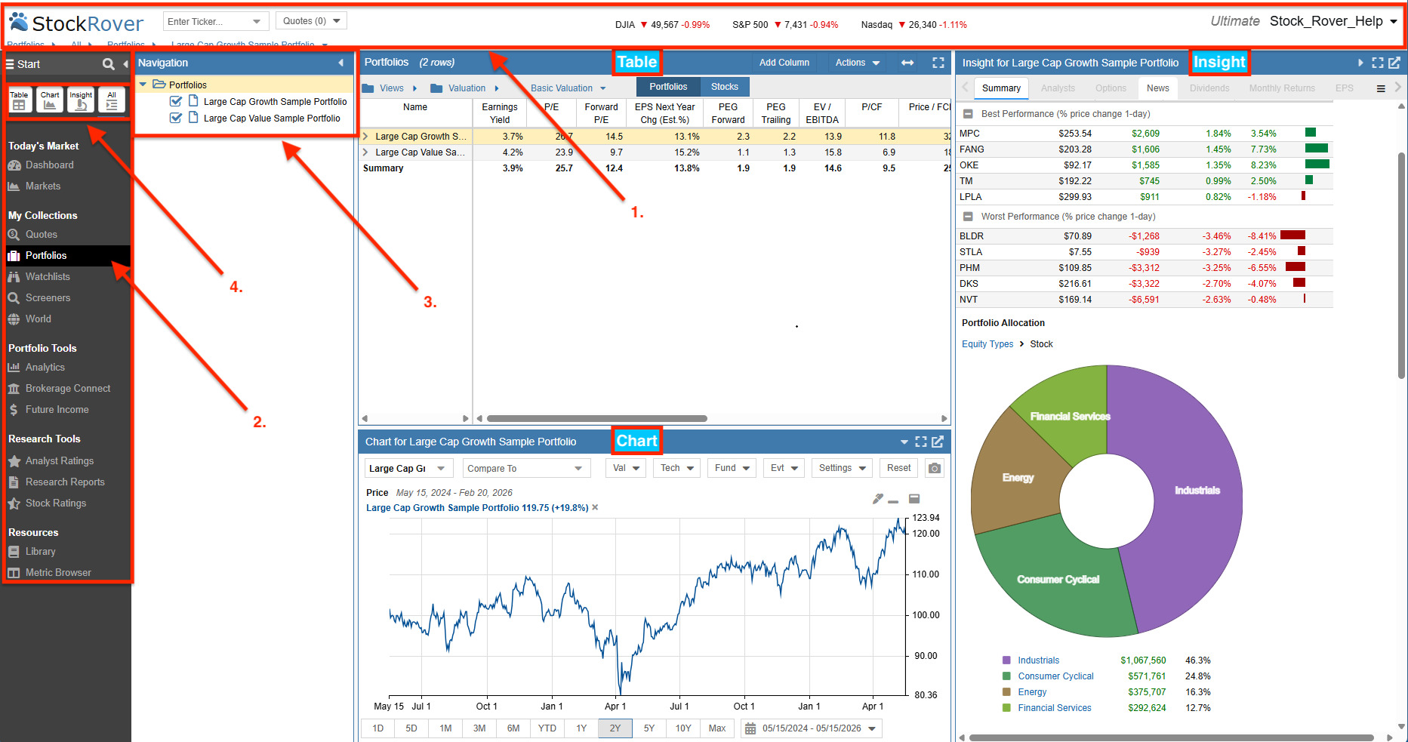Uncheck Large Cap Growth Sample Portfolio

176,101
